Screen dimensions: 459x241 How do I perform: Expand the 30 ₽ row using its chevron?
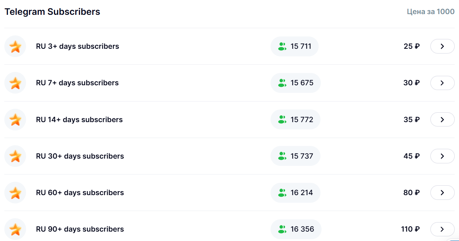coord(442,83)
